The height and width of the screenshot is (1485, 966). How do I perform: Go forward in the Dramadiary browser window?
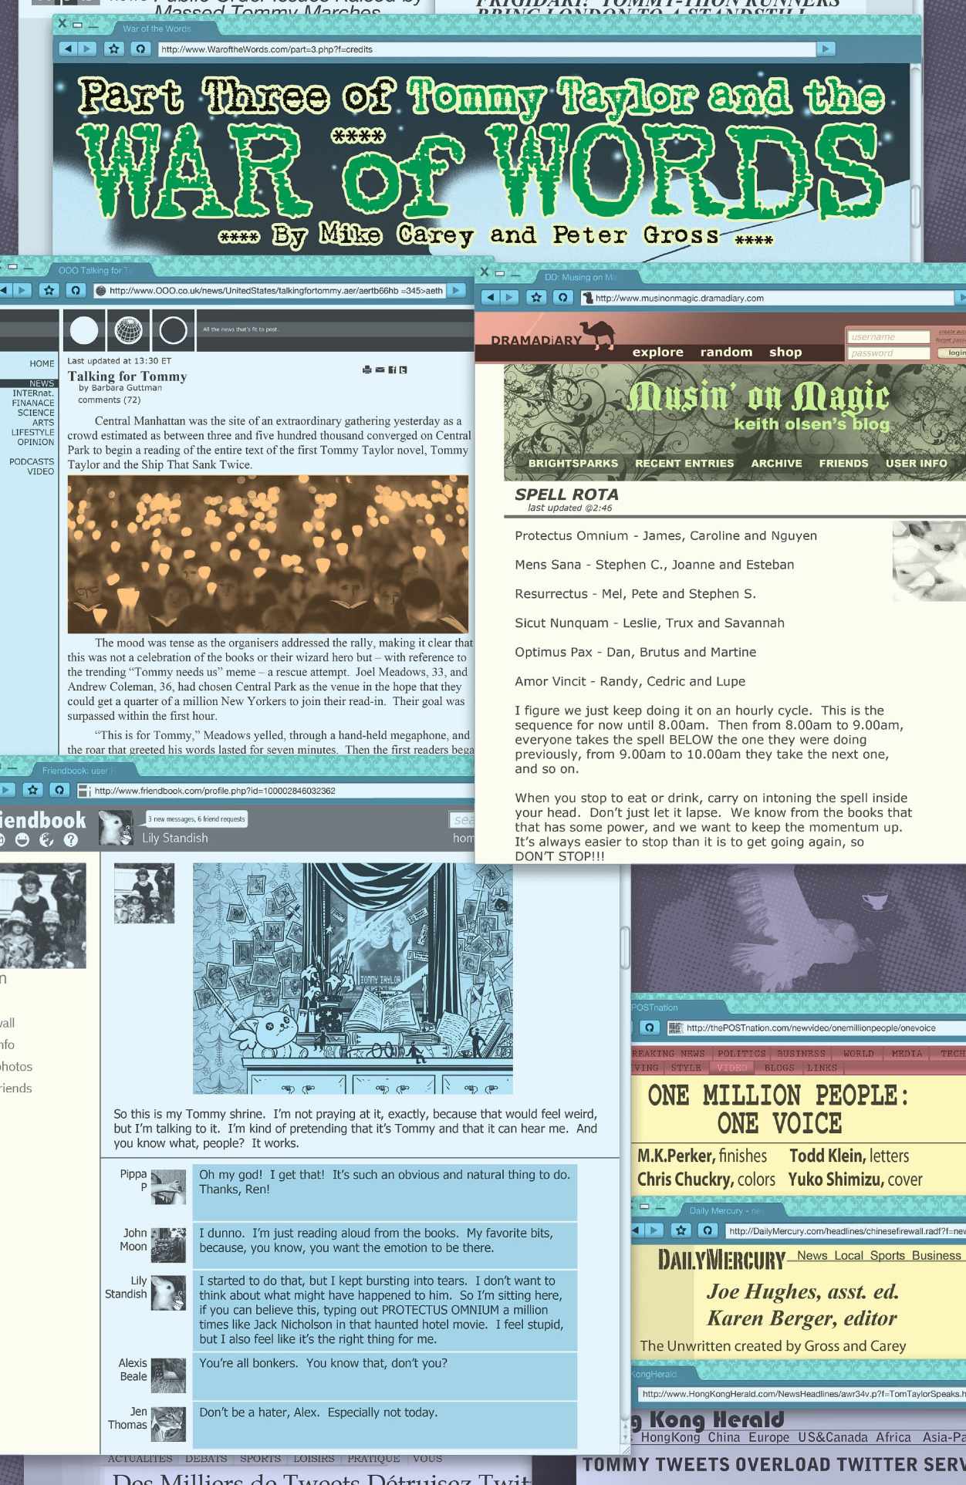tap(509, 297)
